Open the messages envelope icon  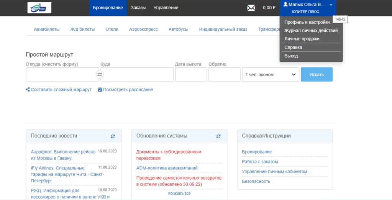(x=251, y=8)
